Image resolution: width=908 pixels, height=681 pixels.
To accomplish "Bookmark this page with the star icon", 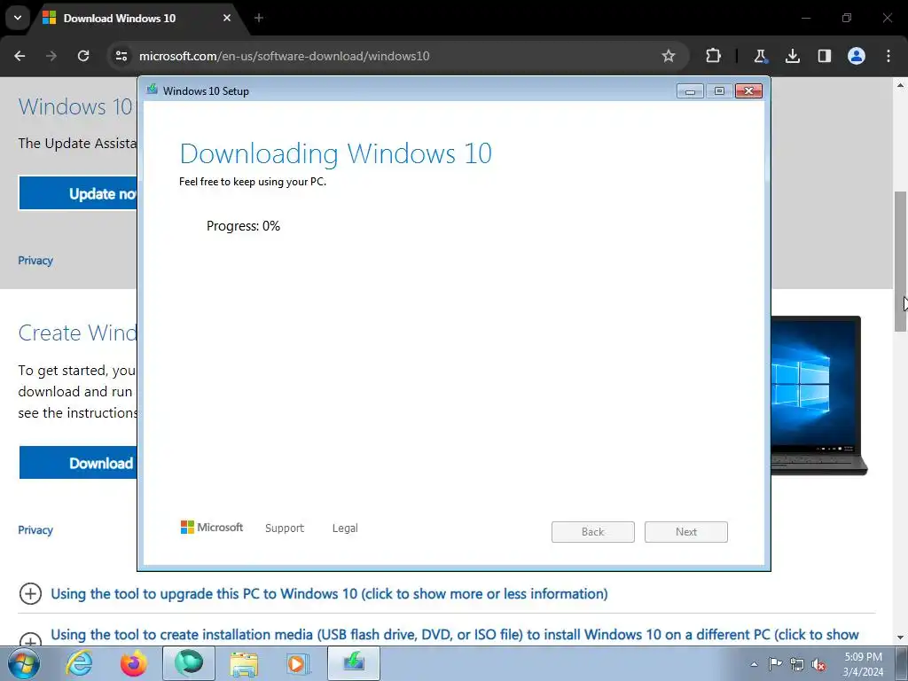I will [669, 56].
